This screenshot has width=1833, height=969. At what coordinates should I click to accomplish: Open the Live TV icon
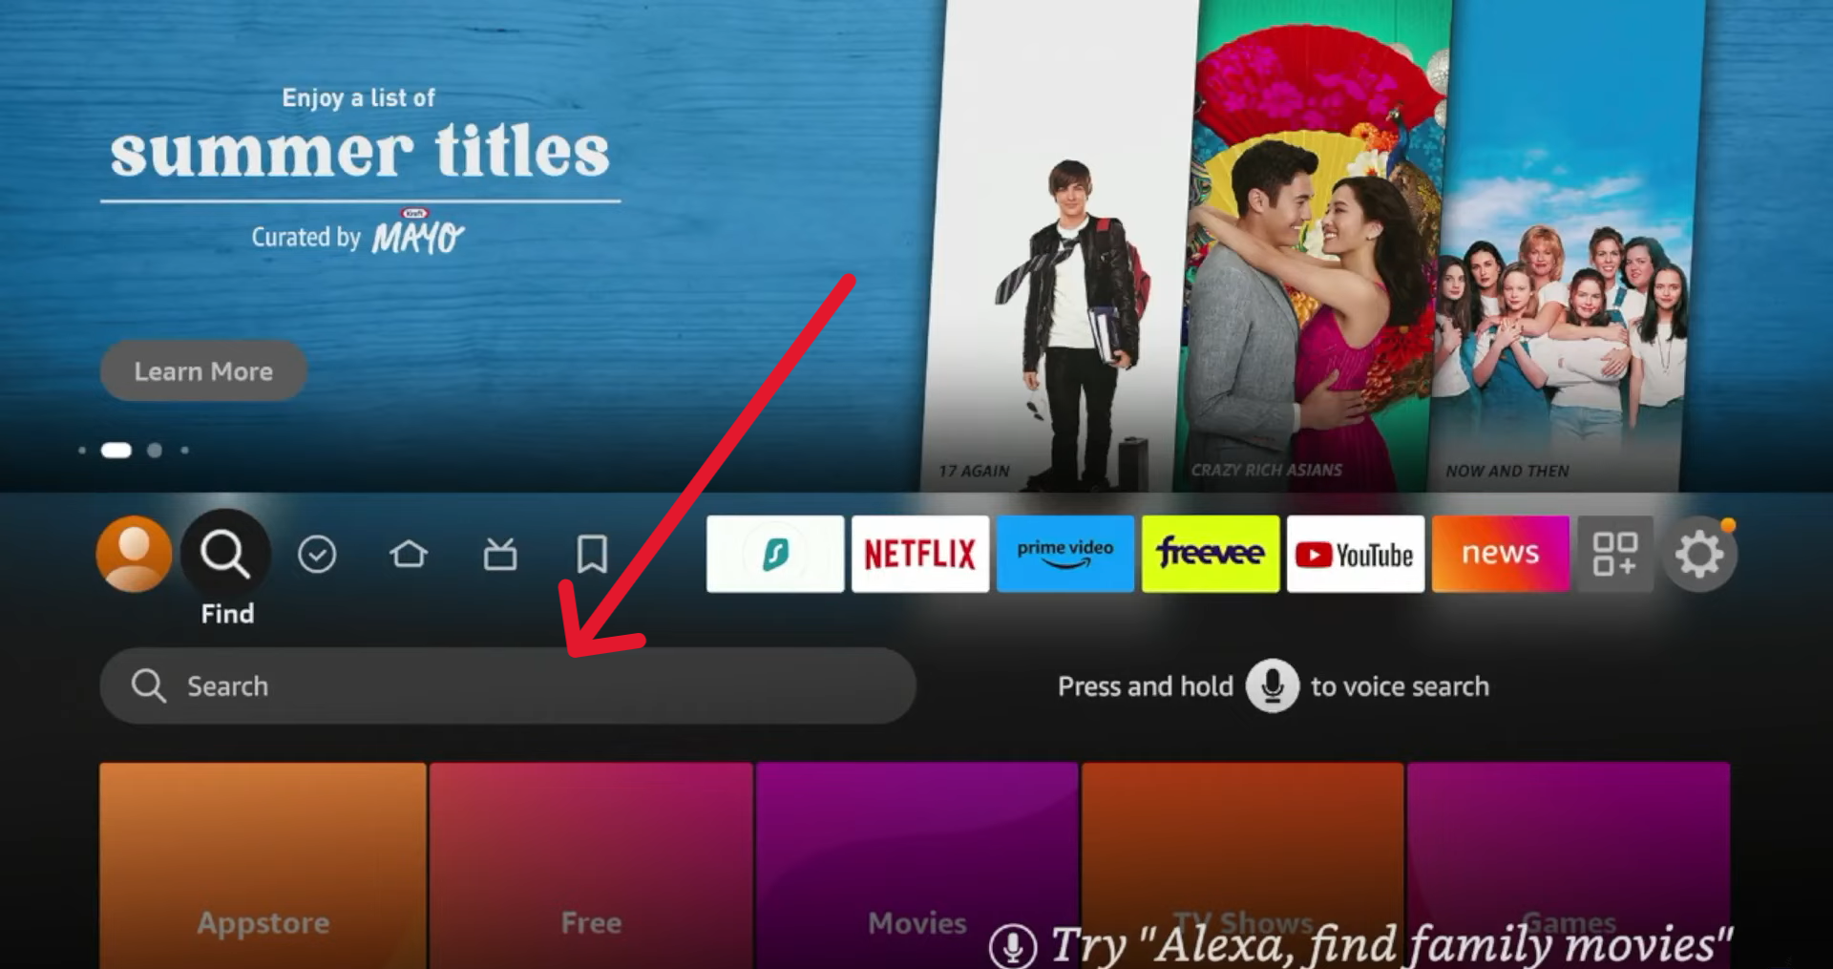coord(500,554)
